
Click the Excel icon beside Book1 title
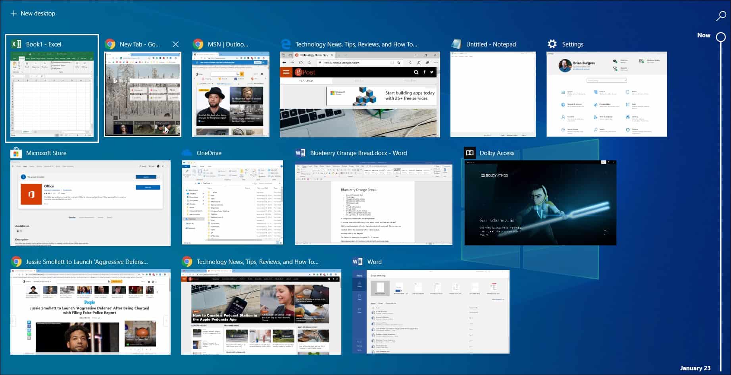click(16, 44)
